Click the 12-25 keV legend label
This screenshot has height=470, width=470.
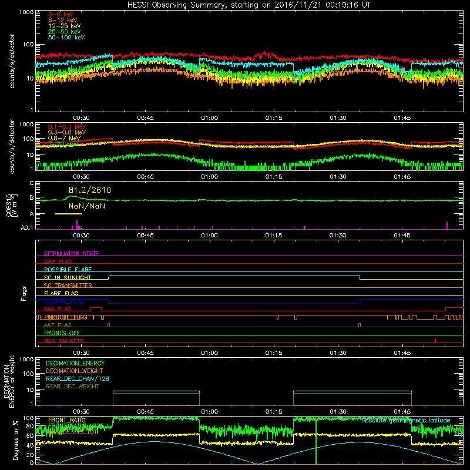tap(65, 26)
